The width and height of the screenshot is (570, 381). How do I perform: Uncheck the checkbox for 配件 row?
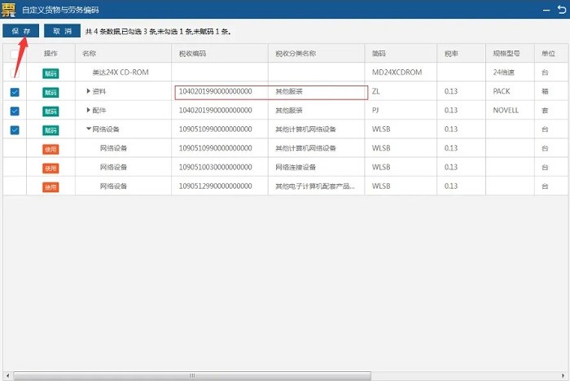15,111
